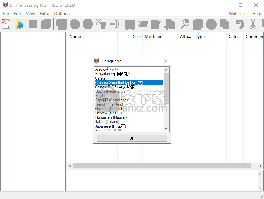Open the Edit menu

17,14
